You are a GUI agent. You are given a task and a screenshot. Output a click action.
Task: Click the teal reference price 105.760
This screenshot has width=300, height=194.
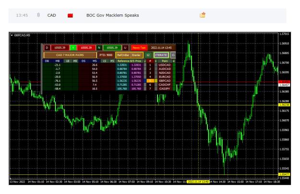coord(122,89)
